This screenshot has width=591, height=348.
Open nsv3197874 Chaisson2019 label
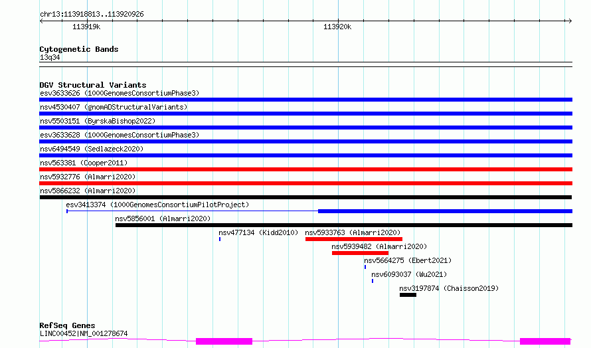(x=449, y=288)
